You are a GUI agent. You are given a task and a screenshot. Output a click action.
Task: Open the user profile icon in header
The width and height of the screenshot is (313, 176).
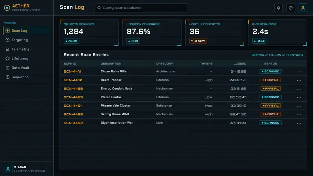click(303, 8)
